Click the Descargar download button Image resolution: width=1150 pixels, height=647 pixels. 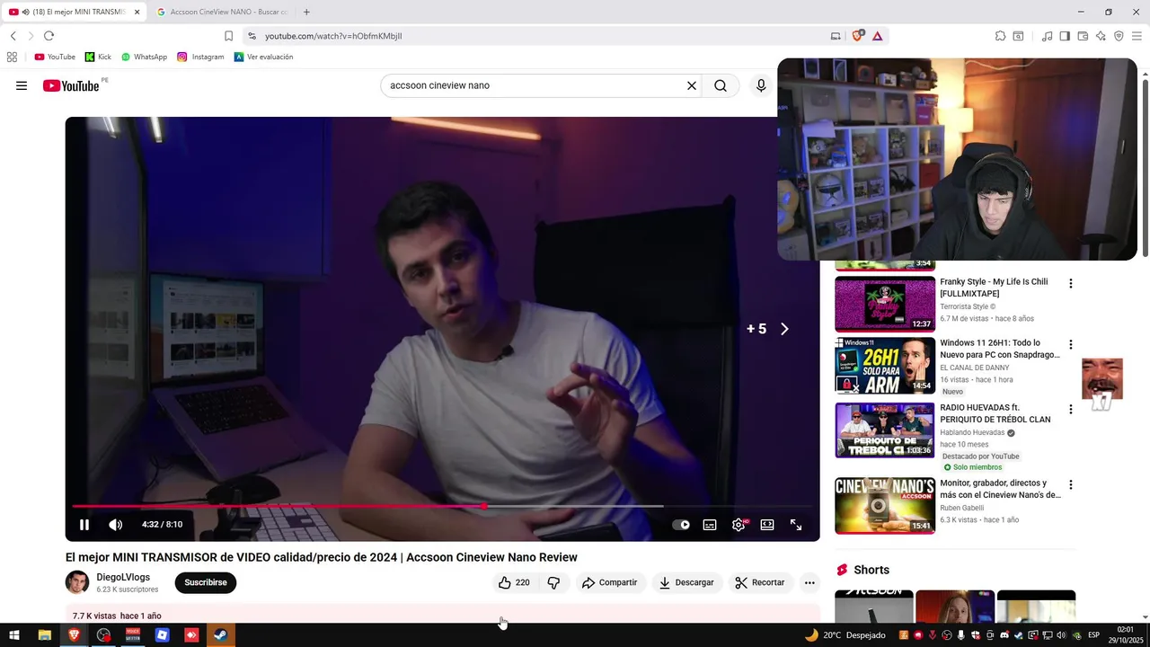686,582
